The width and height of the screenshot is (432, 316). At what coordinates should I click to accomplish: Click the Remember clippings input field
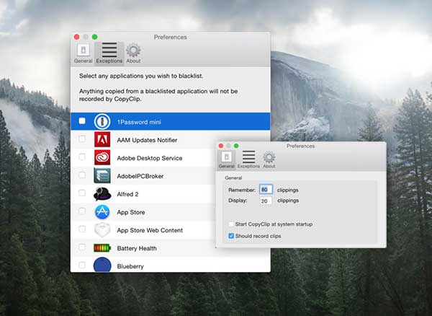pyautogui.click(x=266, y=190)
